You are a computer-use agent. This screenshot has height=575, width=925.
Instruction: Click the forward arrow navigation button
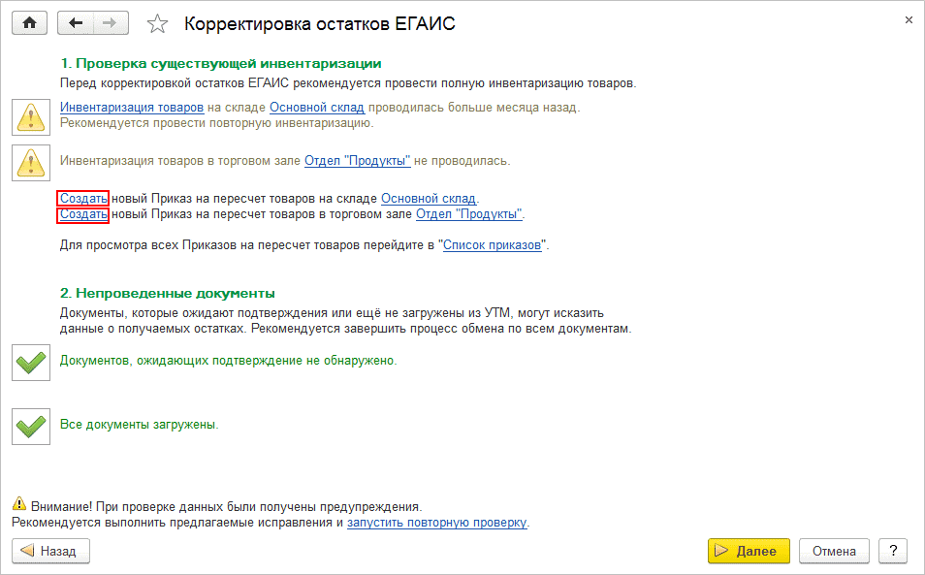[110, 23]
